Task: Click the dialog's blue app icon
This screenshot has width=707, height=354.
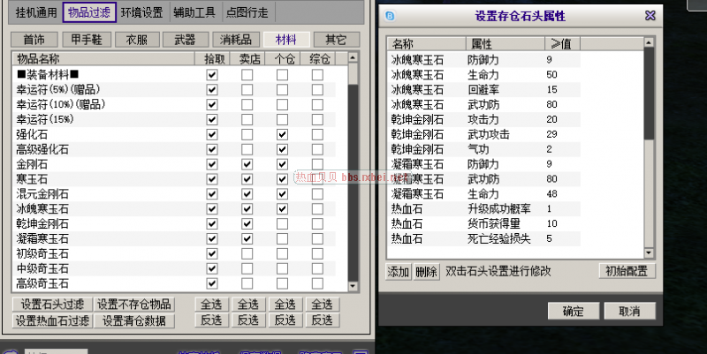Action: 391,15
